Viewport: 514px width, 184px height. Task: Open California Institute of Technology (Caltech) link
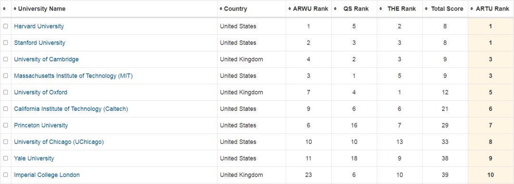[71, 109]
